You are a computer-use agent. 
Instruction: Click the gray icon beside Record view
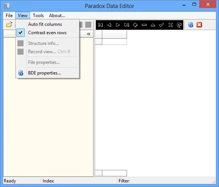[21, 52]
